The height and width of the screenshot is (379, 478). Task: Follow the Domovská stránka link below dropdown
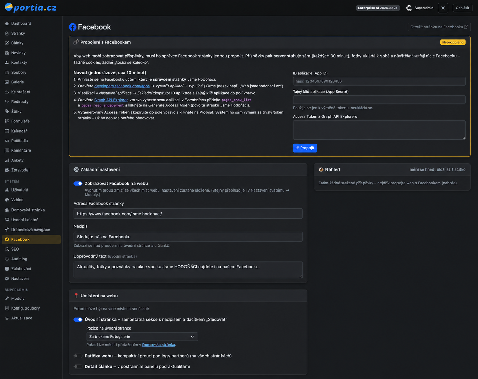[x=159, y=345]
